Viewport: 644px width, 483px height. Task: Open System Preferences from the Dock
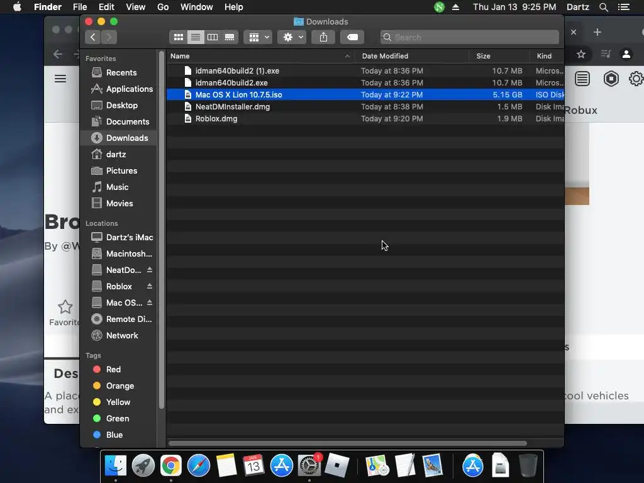pyautogui.click(x=309, y=466)
